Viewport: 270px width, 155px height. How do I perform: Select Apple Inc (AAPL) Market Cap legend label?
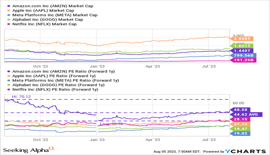(x=43, y=11)
